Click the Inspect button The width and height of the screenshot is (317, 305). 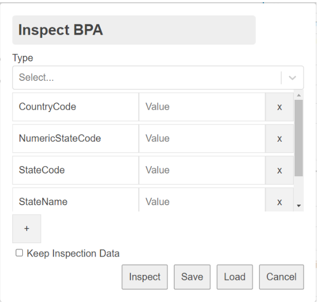pos(144,277)
